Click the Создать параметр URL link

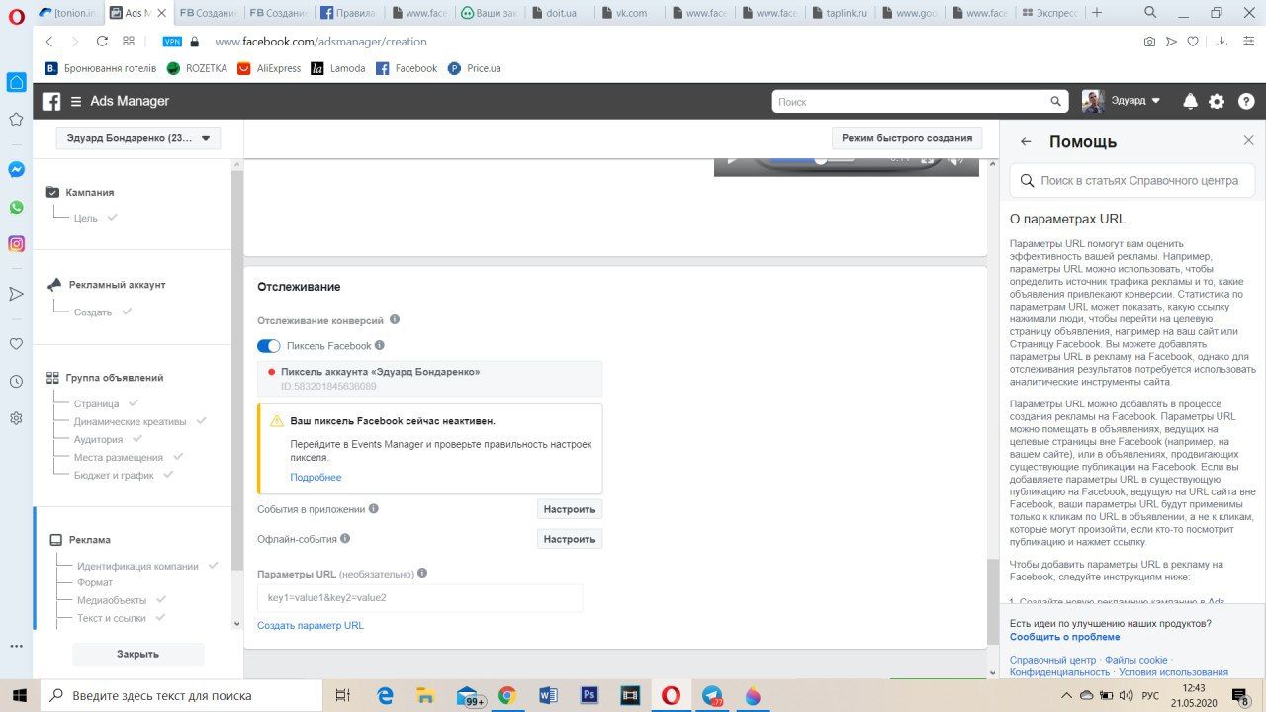[x=311, y=625]
